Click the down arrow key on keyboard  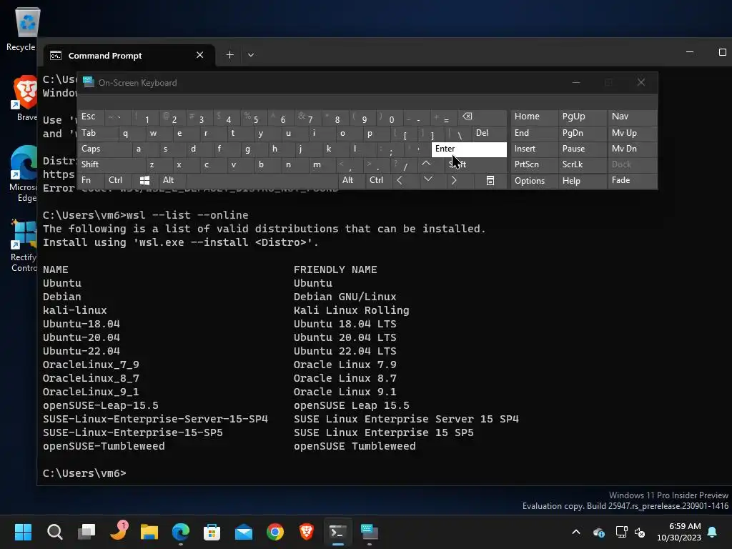pos(427,180)
